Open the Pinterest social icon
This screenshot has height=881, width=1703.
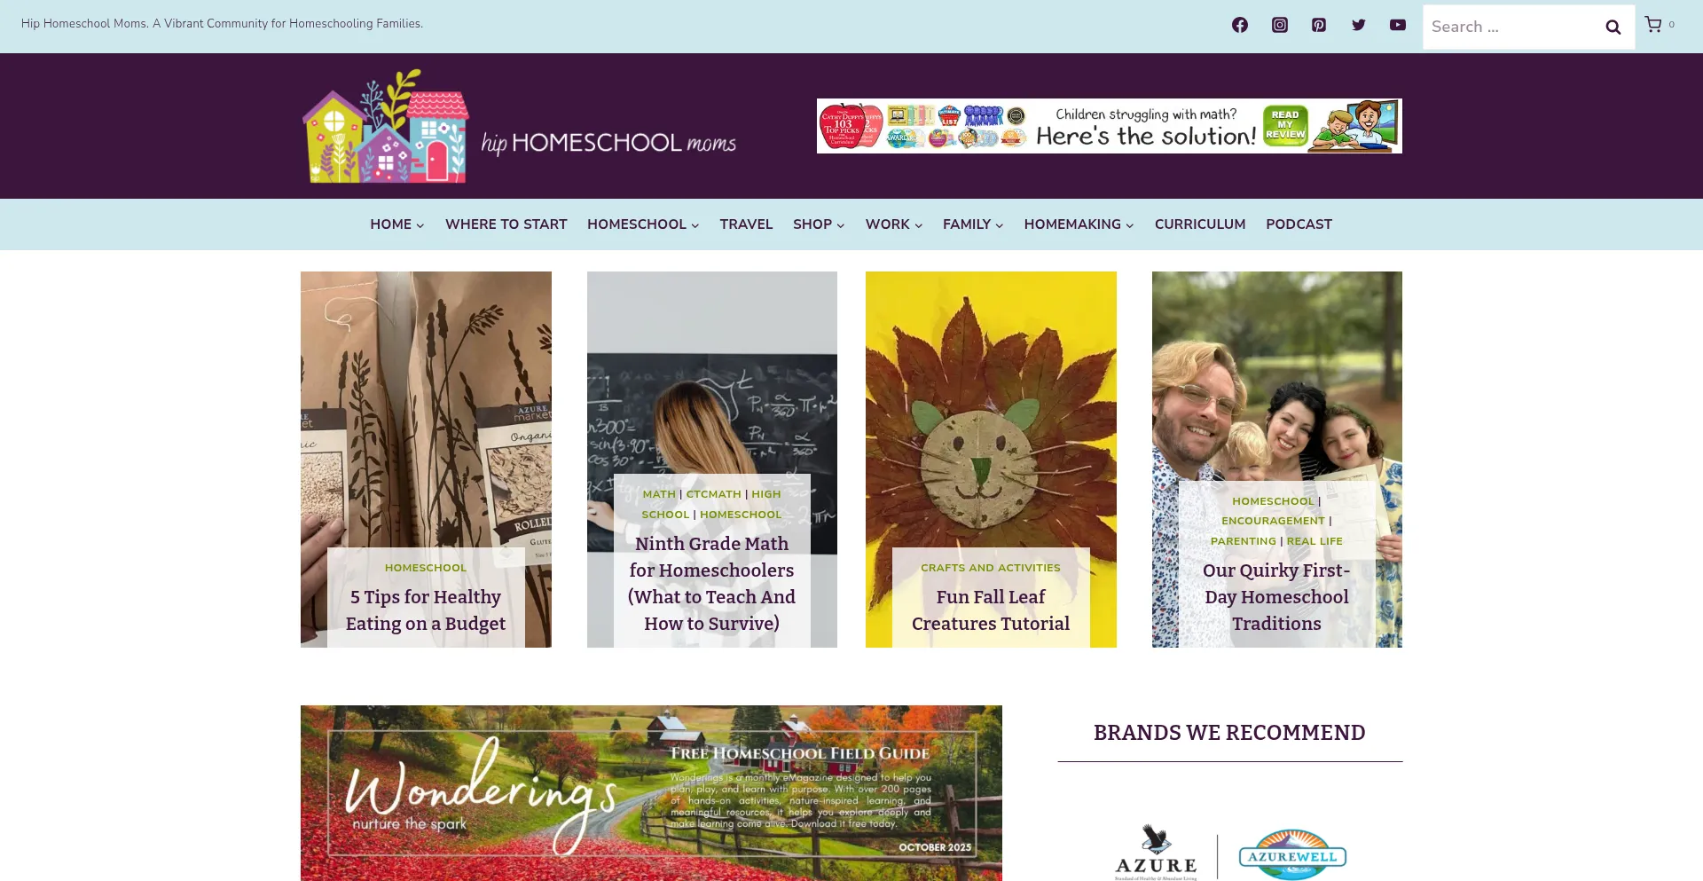(1319, 25)
